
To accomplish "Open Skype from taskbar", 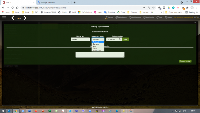I will click(70, 111).
